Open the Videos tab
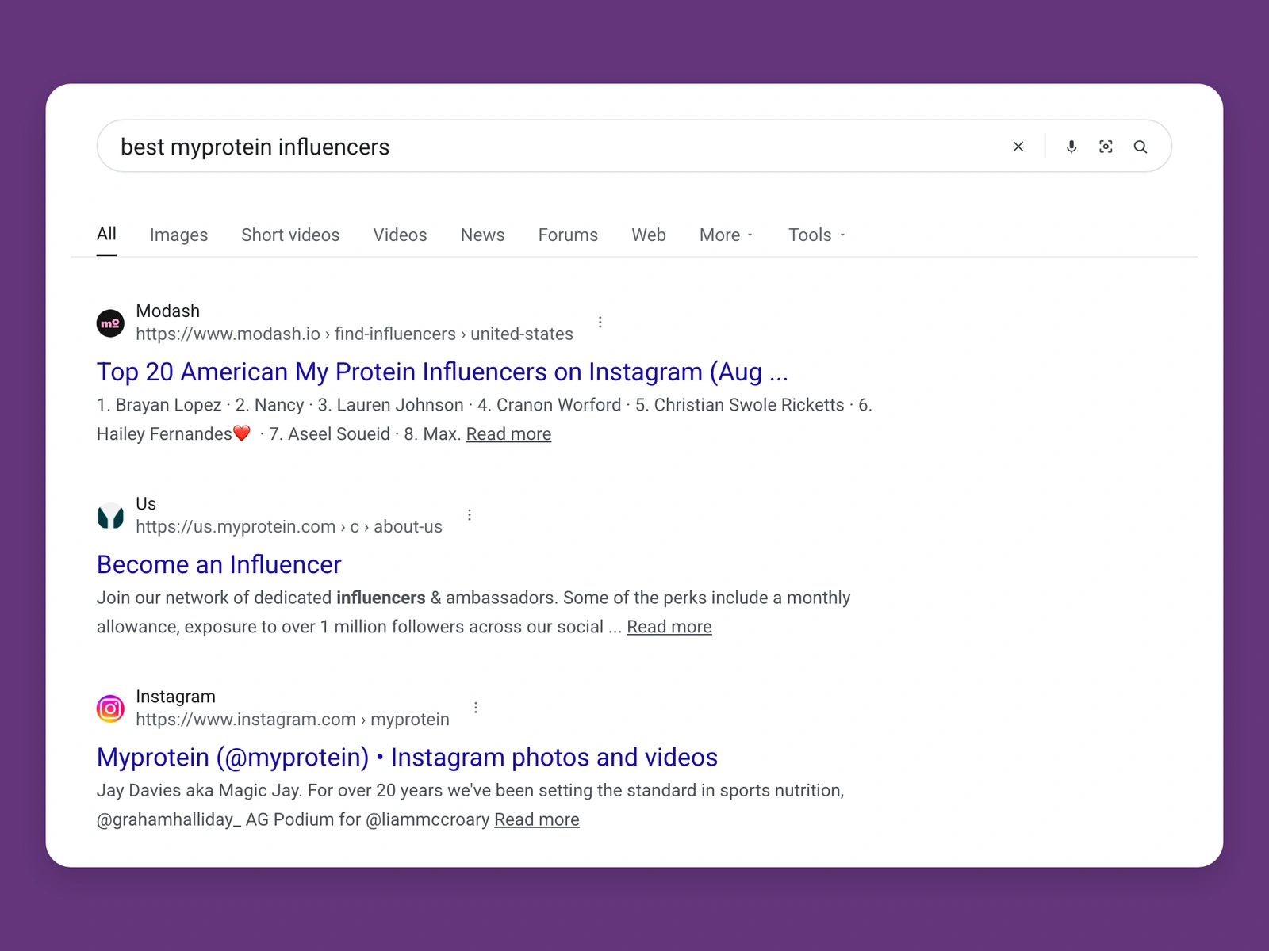This screenshot has height=951, width=1269. pos(400,235)
